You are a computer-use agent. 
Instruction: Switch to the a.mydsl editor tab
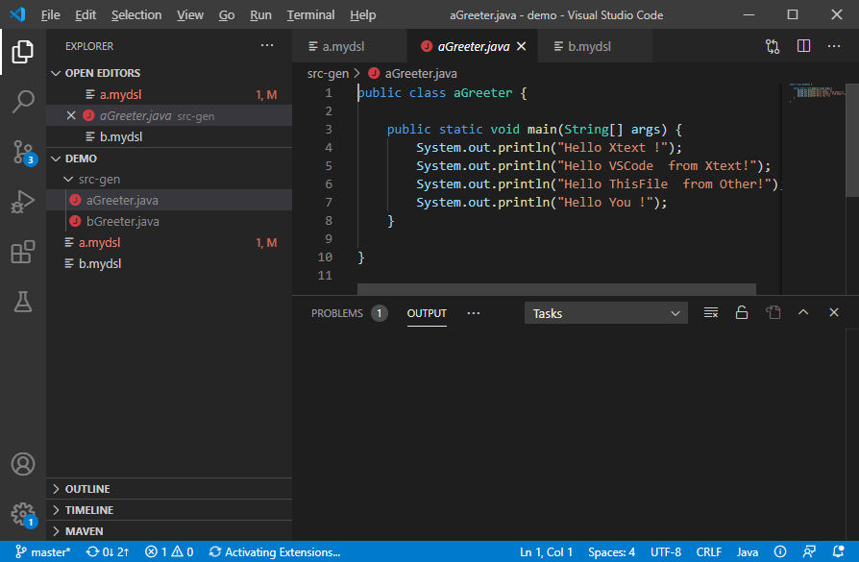[x=350, y=46]
